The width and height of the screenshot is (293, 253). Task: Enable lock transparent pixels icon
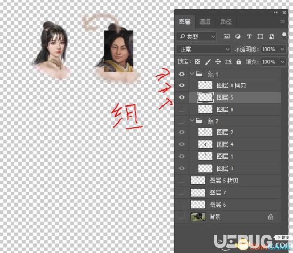(198, 62)
